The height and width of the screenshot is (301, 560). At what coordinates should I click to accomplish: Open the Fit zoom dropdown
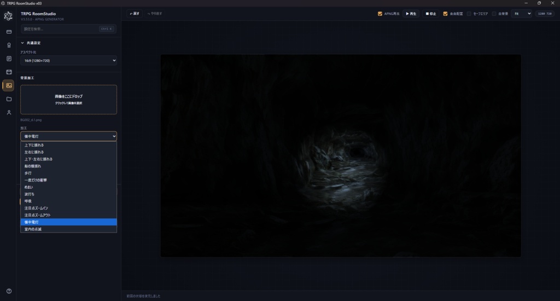522,14
